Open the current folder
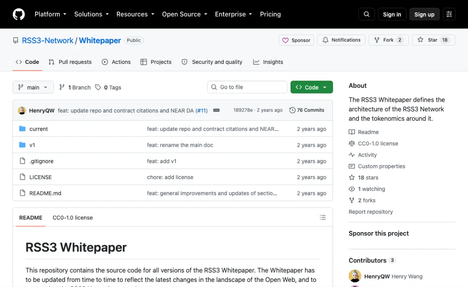The width and height of the screenshot is (468, 287). pos(39,129)
